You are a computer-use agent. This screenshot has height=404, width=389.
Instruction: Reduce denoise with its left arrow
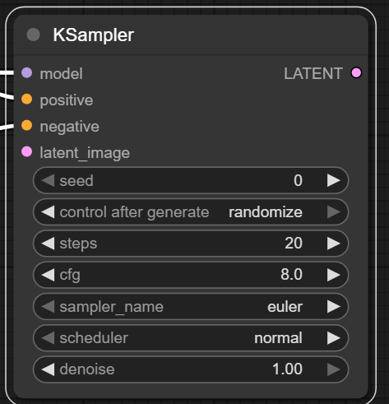coord(48,369)
